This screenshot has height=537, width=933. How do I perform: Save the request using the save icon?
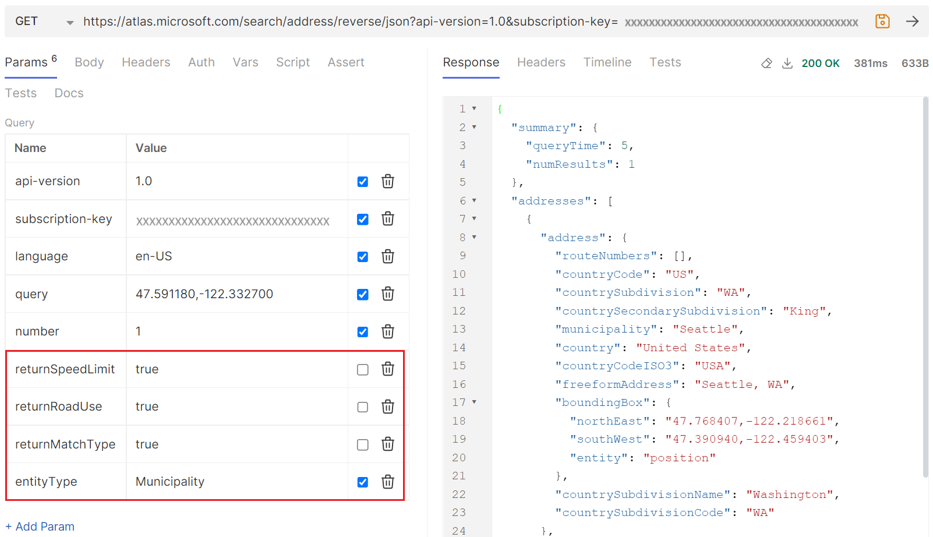click(x=882, y=21)
